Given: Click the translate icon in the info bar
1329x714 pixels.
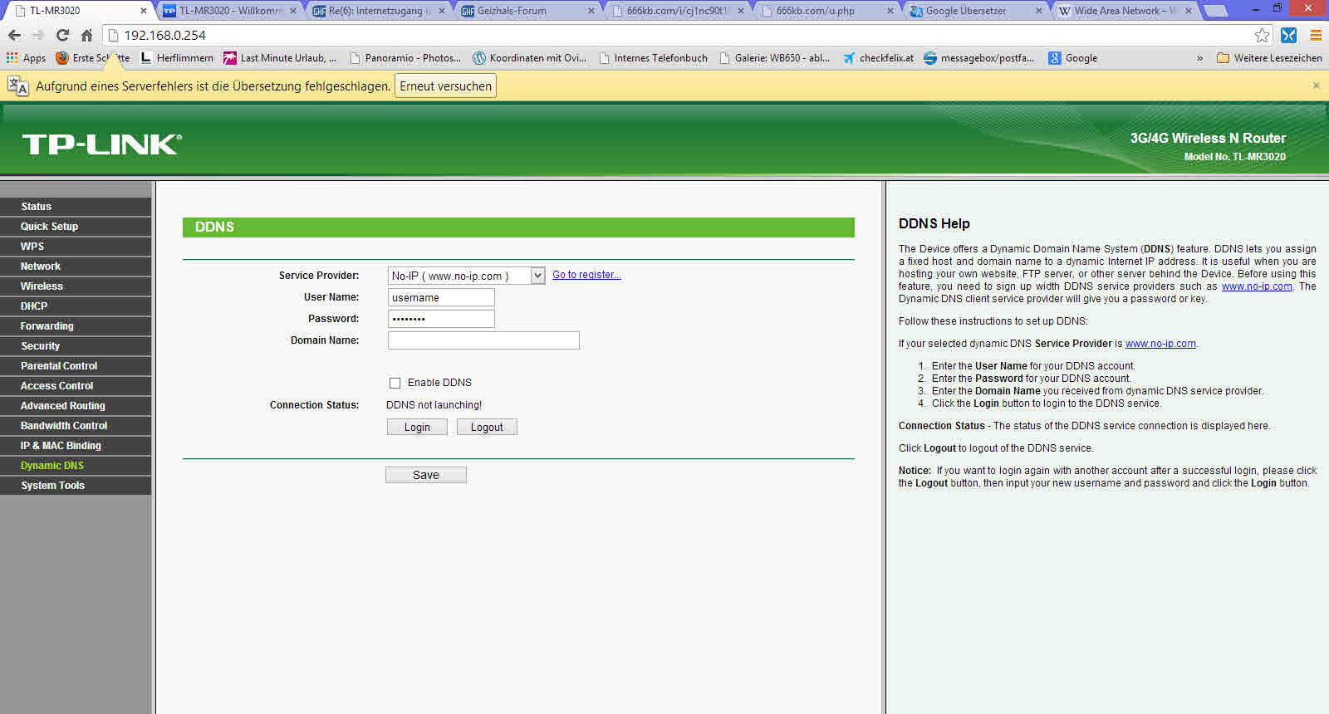Looking at the screenshot, I should click(18, 86).
